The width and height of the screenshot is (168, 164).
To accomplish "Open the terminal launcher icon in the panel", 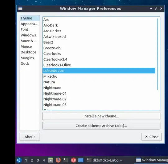I will pyautogui.click(x=66, y=160).
